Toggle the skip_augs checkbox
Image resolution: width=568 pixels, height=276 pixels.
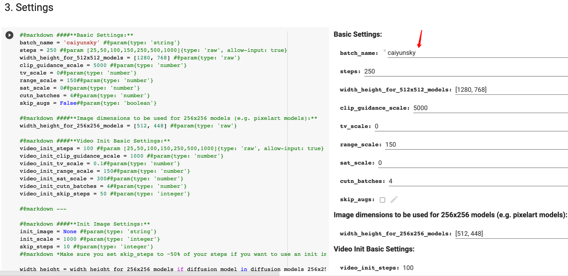382,200
